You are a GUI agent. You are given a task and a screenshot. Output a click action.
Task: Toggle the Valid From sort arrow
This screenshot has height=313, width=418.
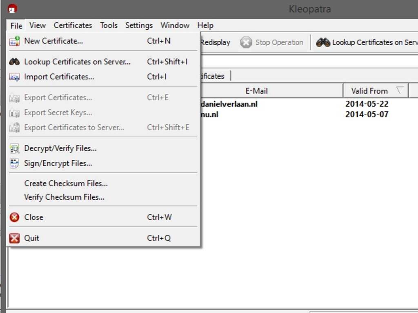point(400,90)
